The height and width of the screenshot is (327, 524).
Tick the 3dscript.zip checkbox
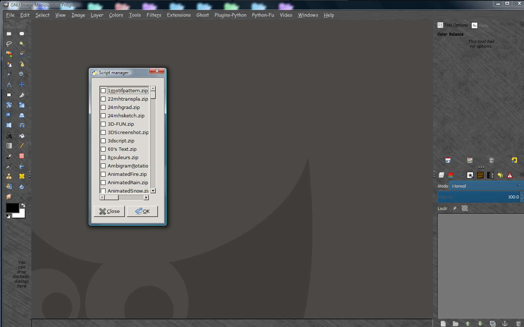point(103,141)
